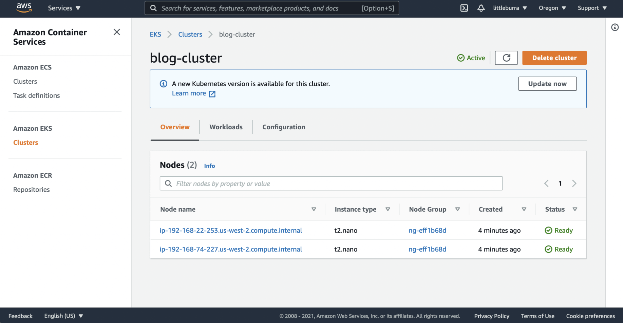Image resolution: width=623 pixels, height=323 pixels.
Task: Open the info panel icon at right edge
Action: (615, 27)
